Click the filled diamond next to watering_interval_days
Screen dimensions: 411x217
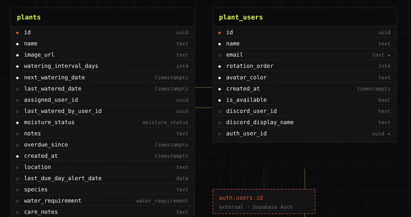pyautogui.click(x=17, y=66)
